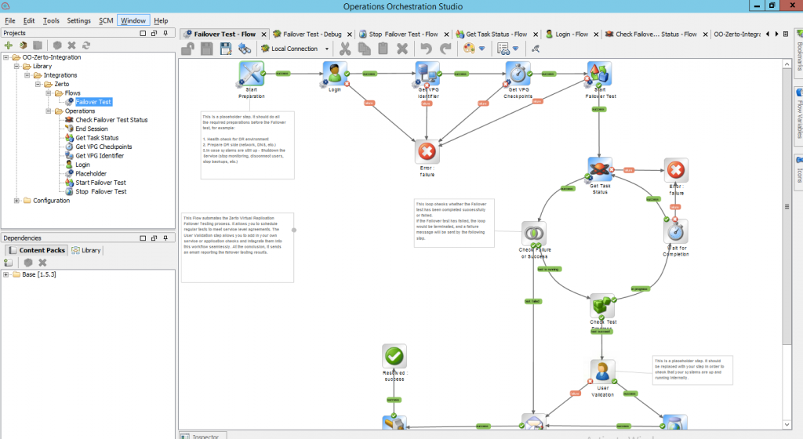The image size is (803, 439).
Task: Select the Resolved: success green check icon
Action: click(394, 356)
